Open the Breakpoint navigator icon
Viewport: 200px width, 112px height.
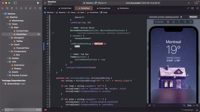[35, 8]
